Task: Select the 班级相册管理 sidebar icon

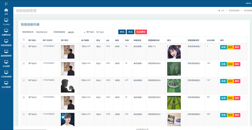Action: point(6,41)
